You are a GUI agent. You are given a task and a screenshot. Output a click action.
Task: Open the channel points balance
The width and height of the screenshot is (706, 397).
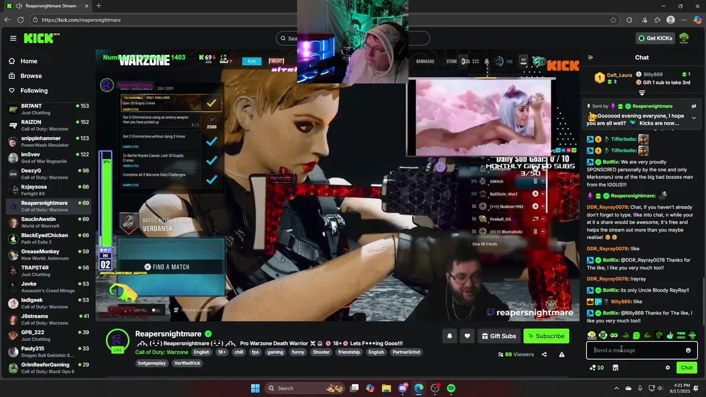[x=596, y=368]
